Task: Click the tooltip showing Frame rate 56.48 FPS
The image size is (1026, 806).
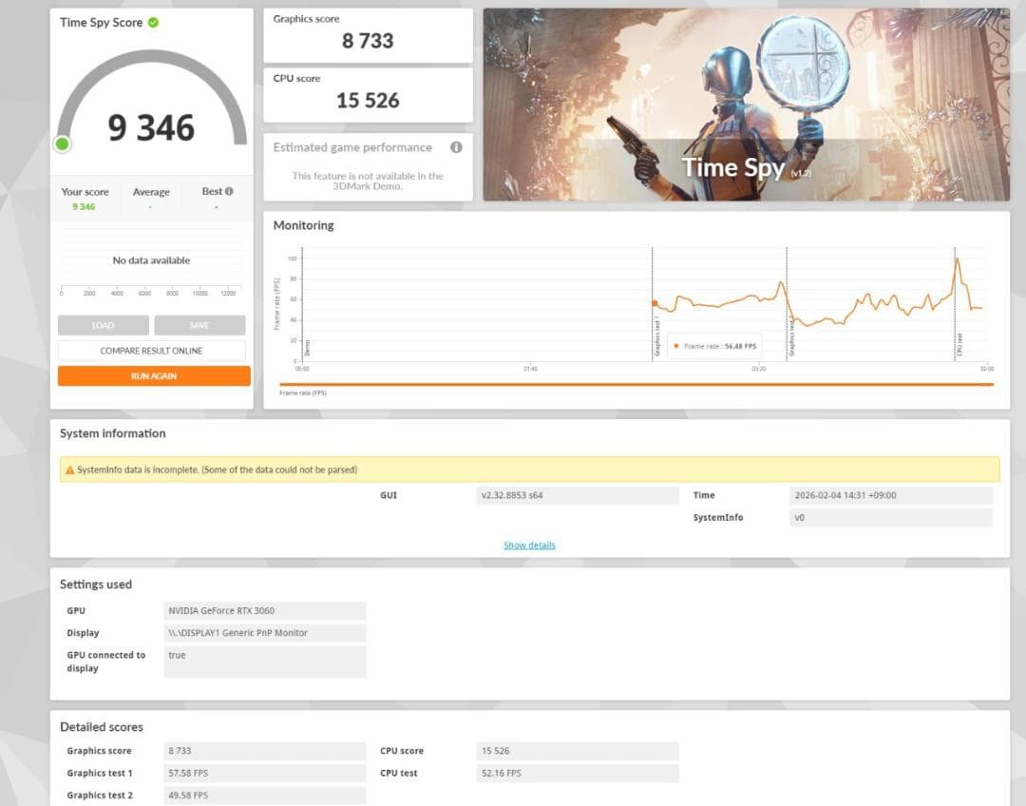Action: click(x=713, y=346)
